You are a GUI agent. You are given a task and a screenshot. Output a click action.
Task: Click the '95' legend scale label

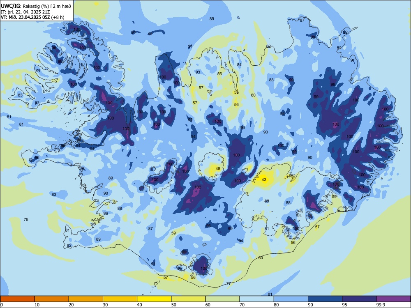(344, 305)
